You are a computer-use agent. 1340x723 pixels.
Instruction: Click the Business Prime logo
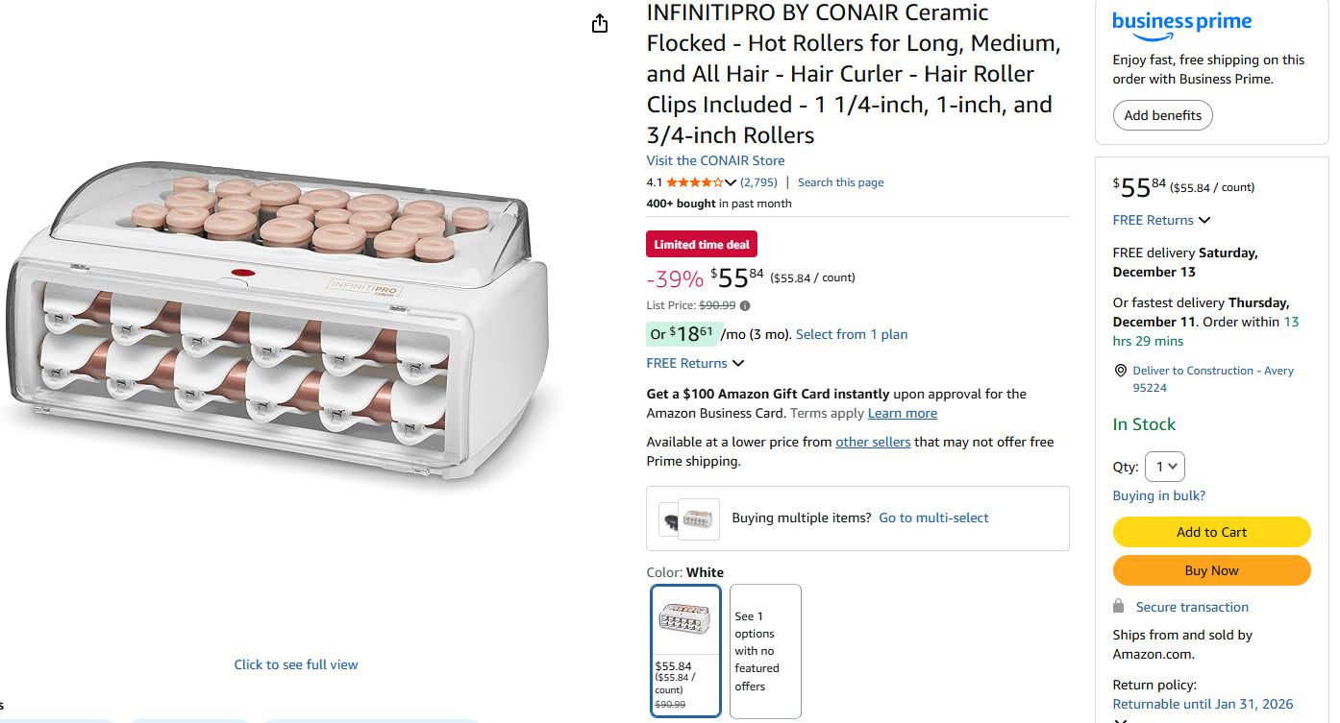pos(1181,25)
